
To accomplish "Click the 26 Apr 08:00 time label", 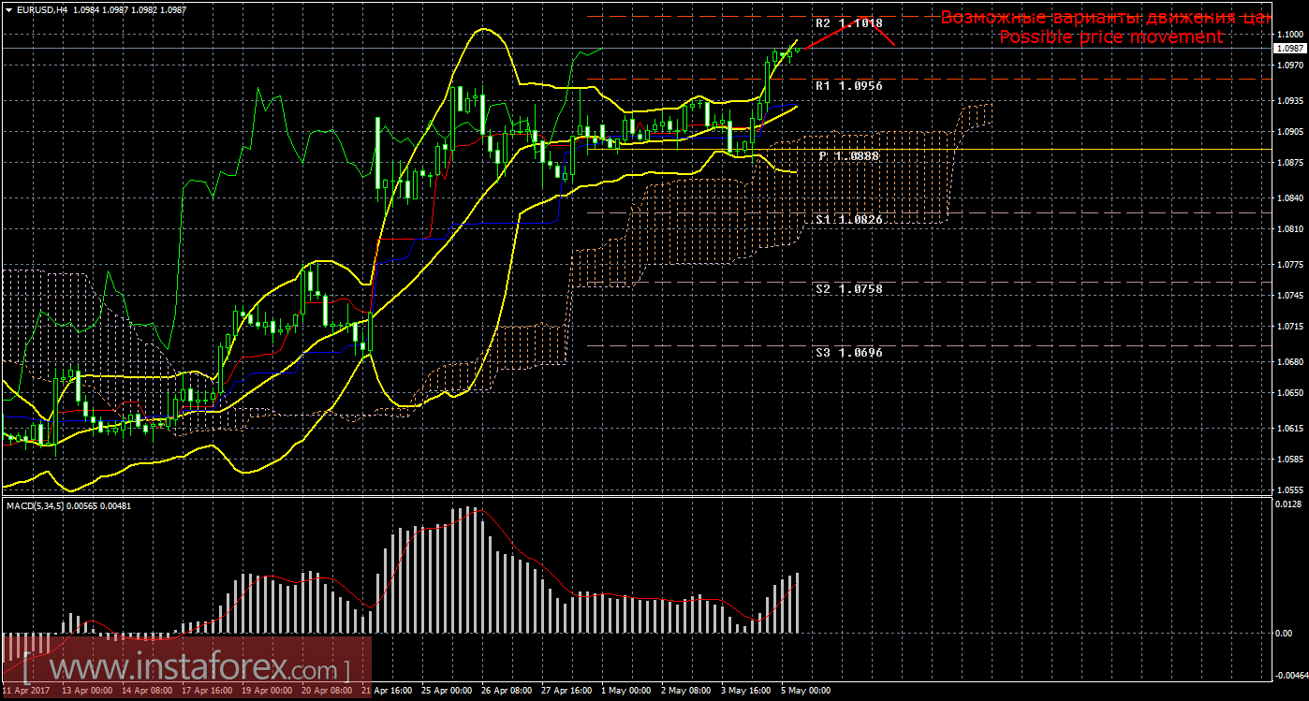I will [506, 692].
